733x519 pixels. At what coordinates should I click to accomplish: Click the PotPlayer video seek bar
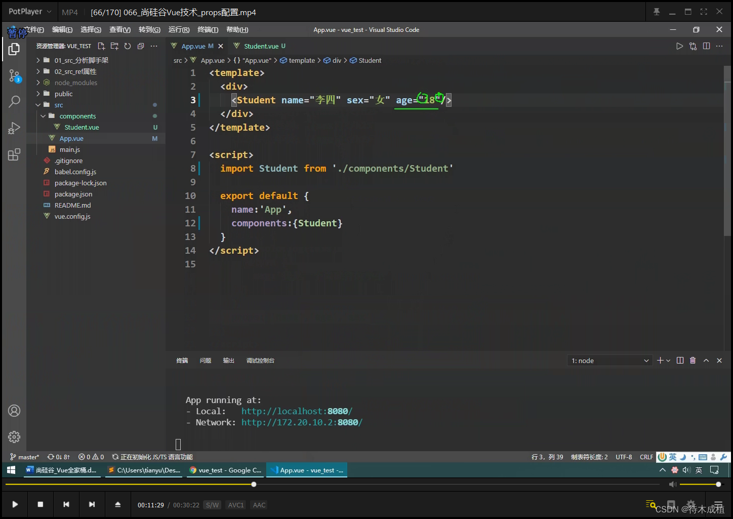(332, 485)
